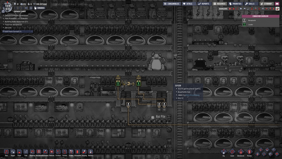Click the 595,547 kcal food counter
This screenshot has height=159, width=282.
pyautogui.click(x=40, y=4)
